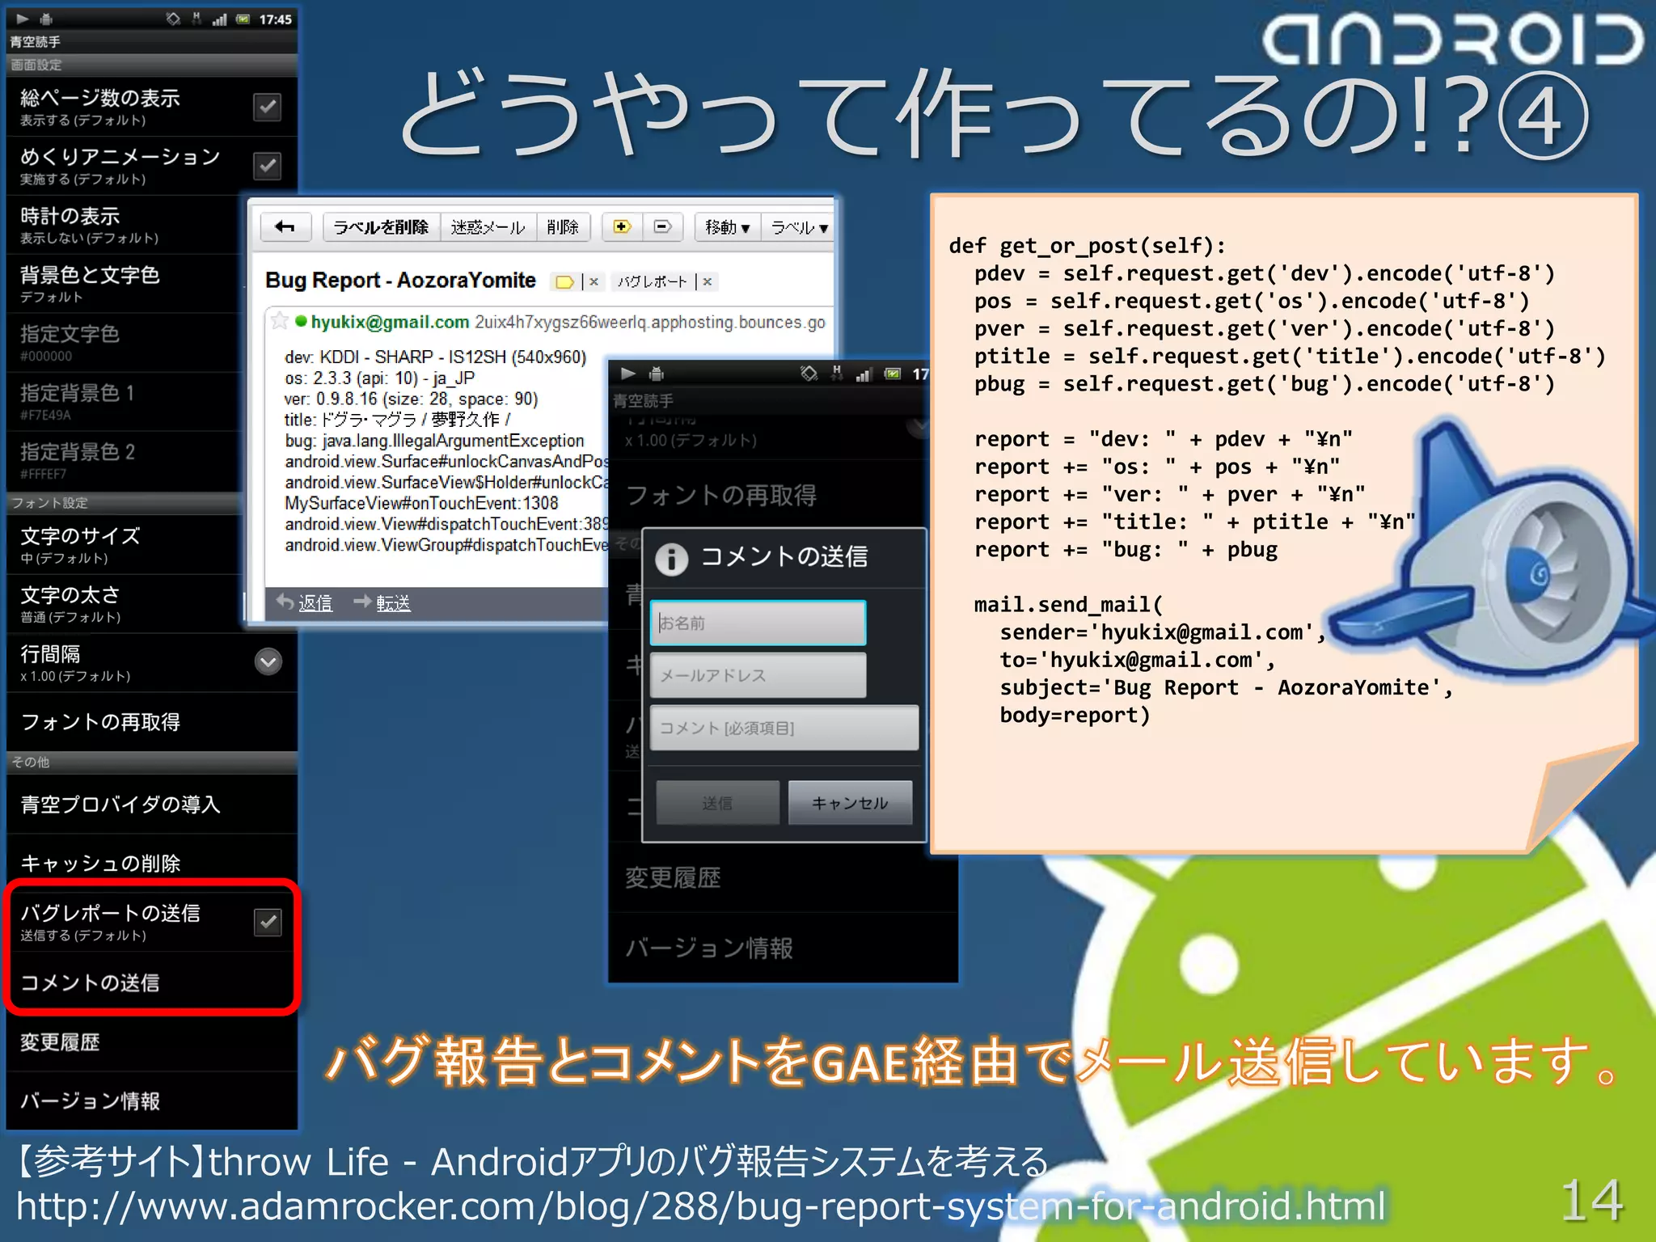Click 迷惑メール button in Gmail
This screenshot has height=1242, width=1656.
(488, 227)
